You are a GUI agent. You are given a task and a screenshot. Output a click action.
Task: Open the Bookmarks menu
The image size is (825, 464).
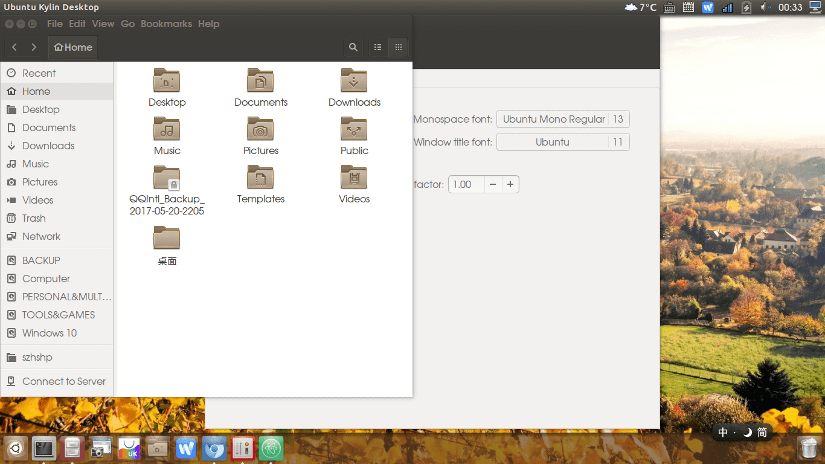point(166,24)
